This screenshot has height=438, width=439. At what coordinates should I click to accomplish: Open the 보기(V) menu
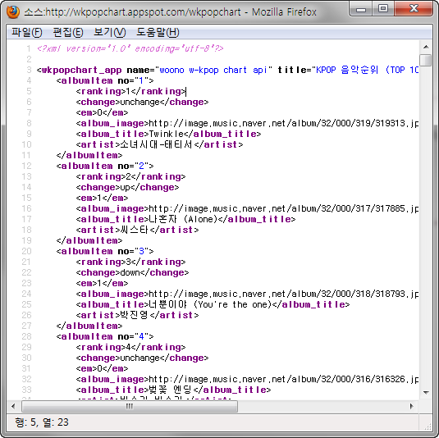(109, 32)
